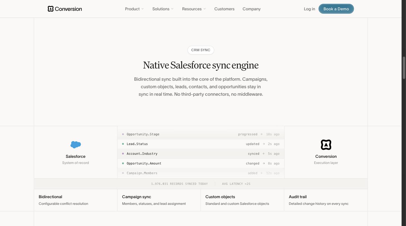The width and height of the screenshot is (406, 226).
Task: Click the Conversion logo in the navbar
Action: pyautogui.click(x=65, y=9)
